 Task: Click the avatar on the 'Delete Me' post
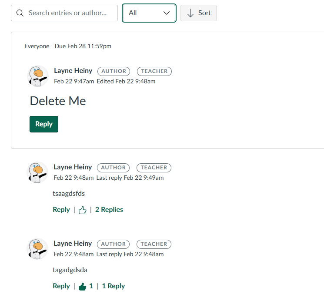point(38,76)
